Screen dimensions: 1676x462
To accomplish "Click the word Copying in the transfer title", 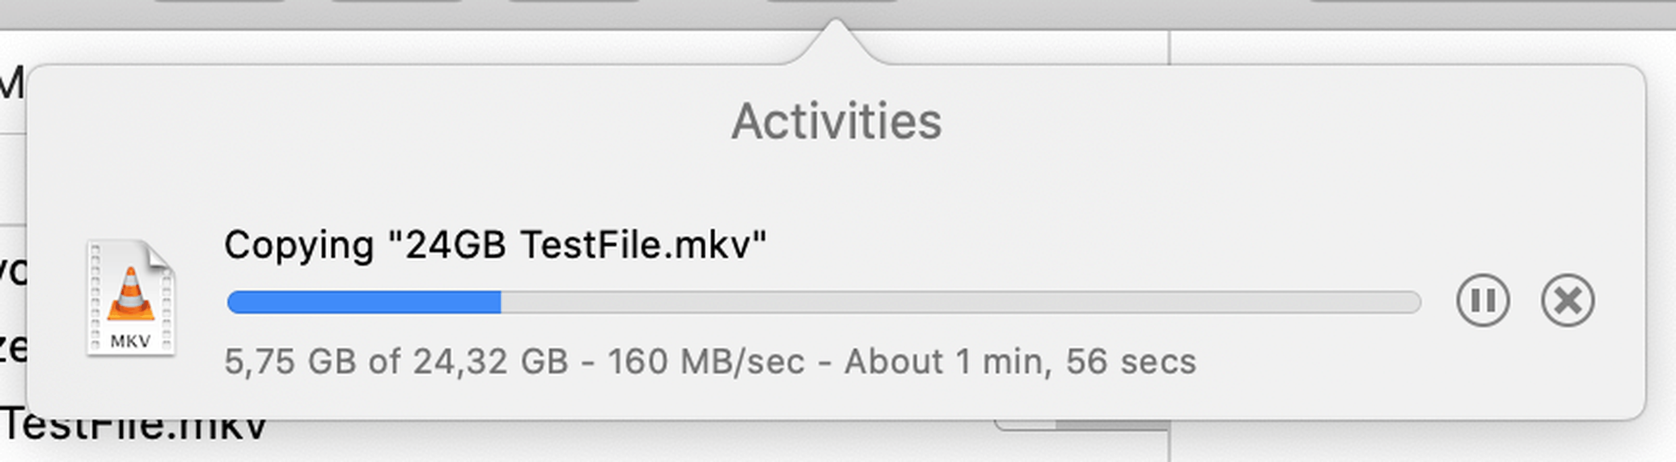I will point(299,246).
